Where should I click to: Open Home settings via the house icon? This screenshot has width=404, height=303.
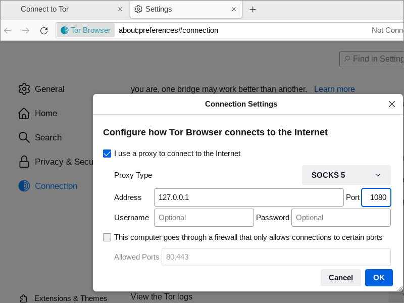click(x=24, y=113)
